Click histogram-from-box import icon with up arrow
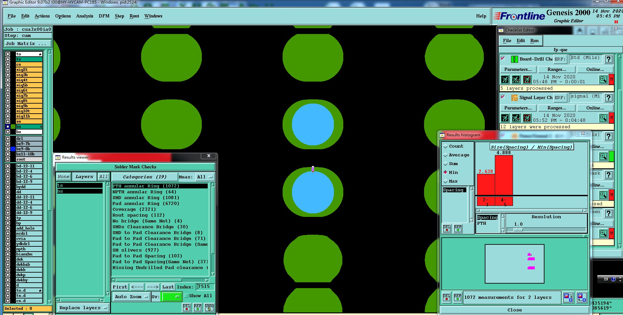 point(581,297)
